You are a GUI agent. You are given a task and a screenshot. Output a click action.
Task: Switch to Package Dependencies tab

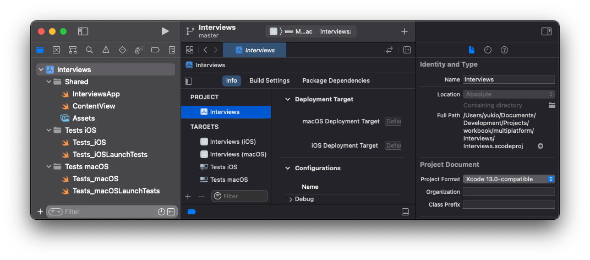tap(336, 80)
